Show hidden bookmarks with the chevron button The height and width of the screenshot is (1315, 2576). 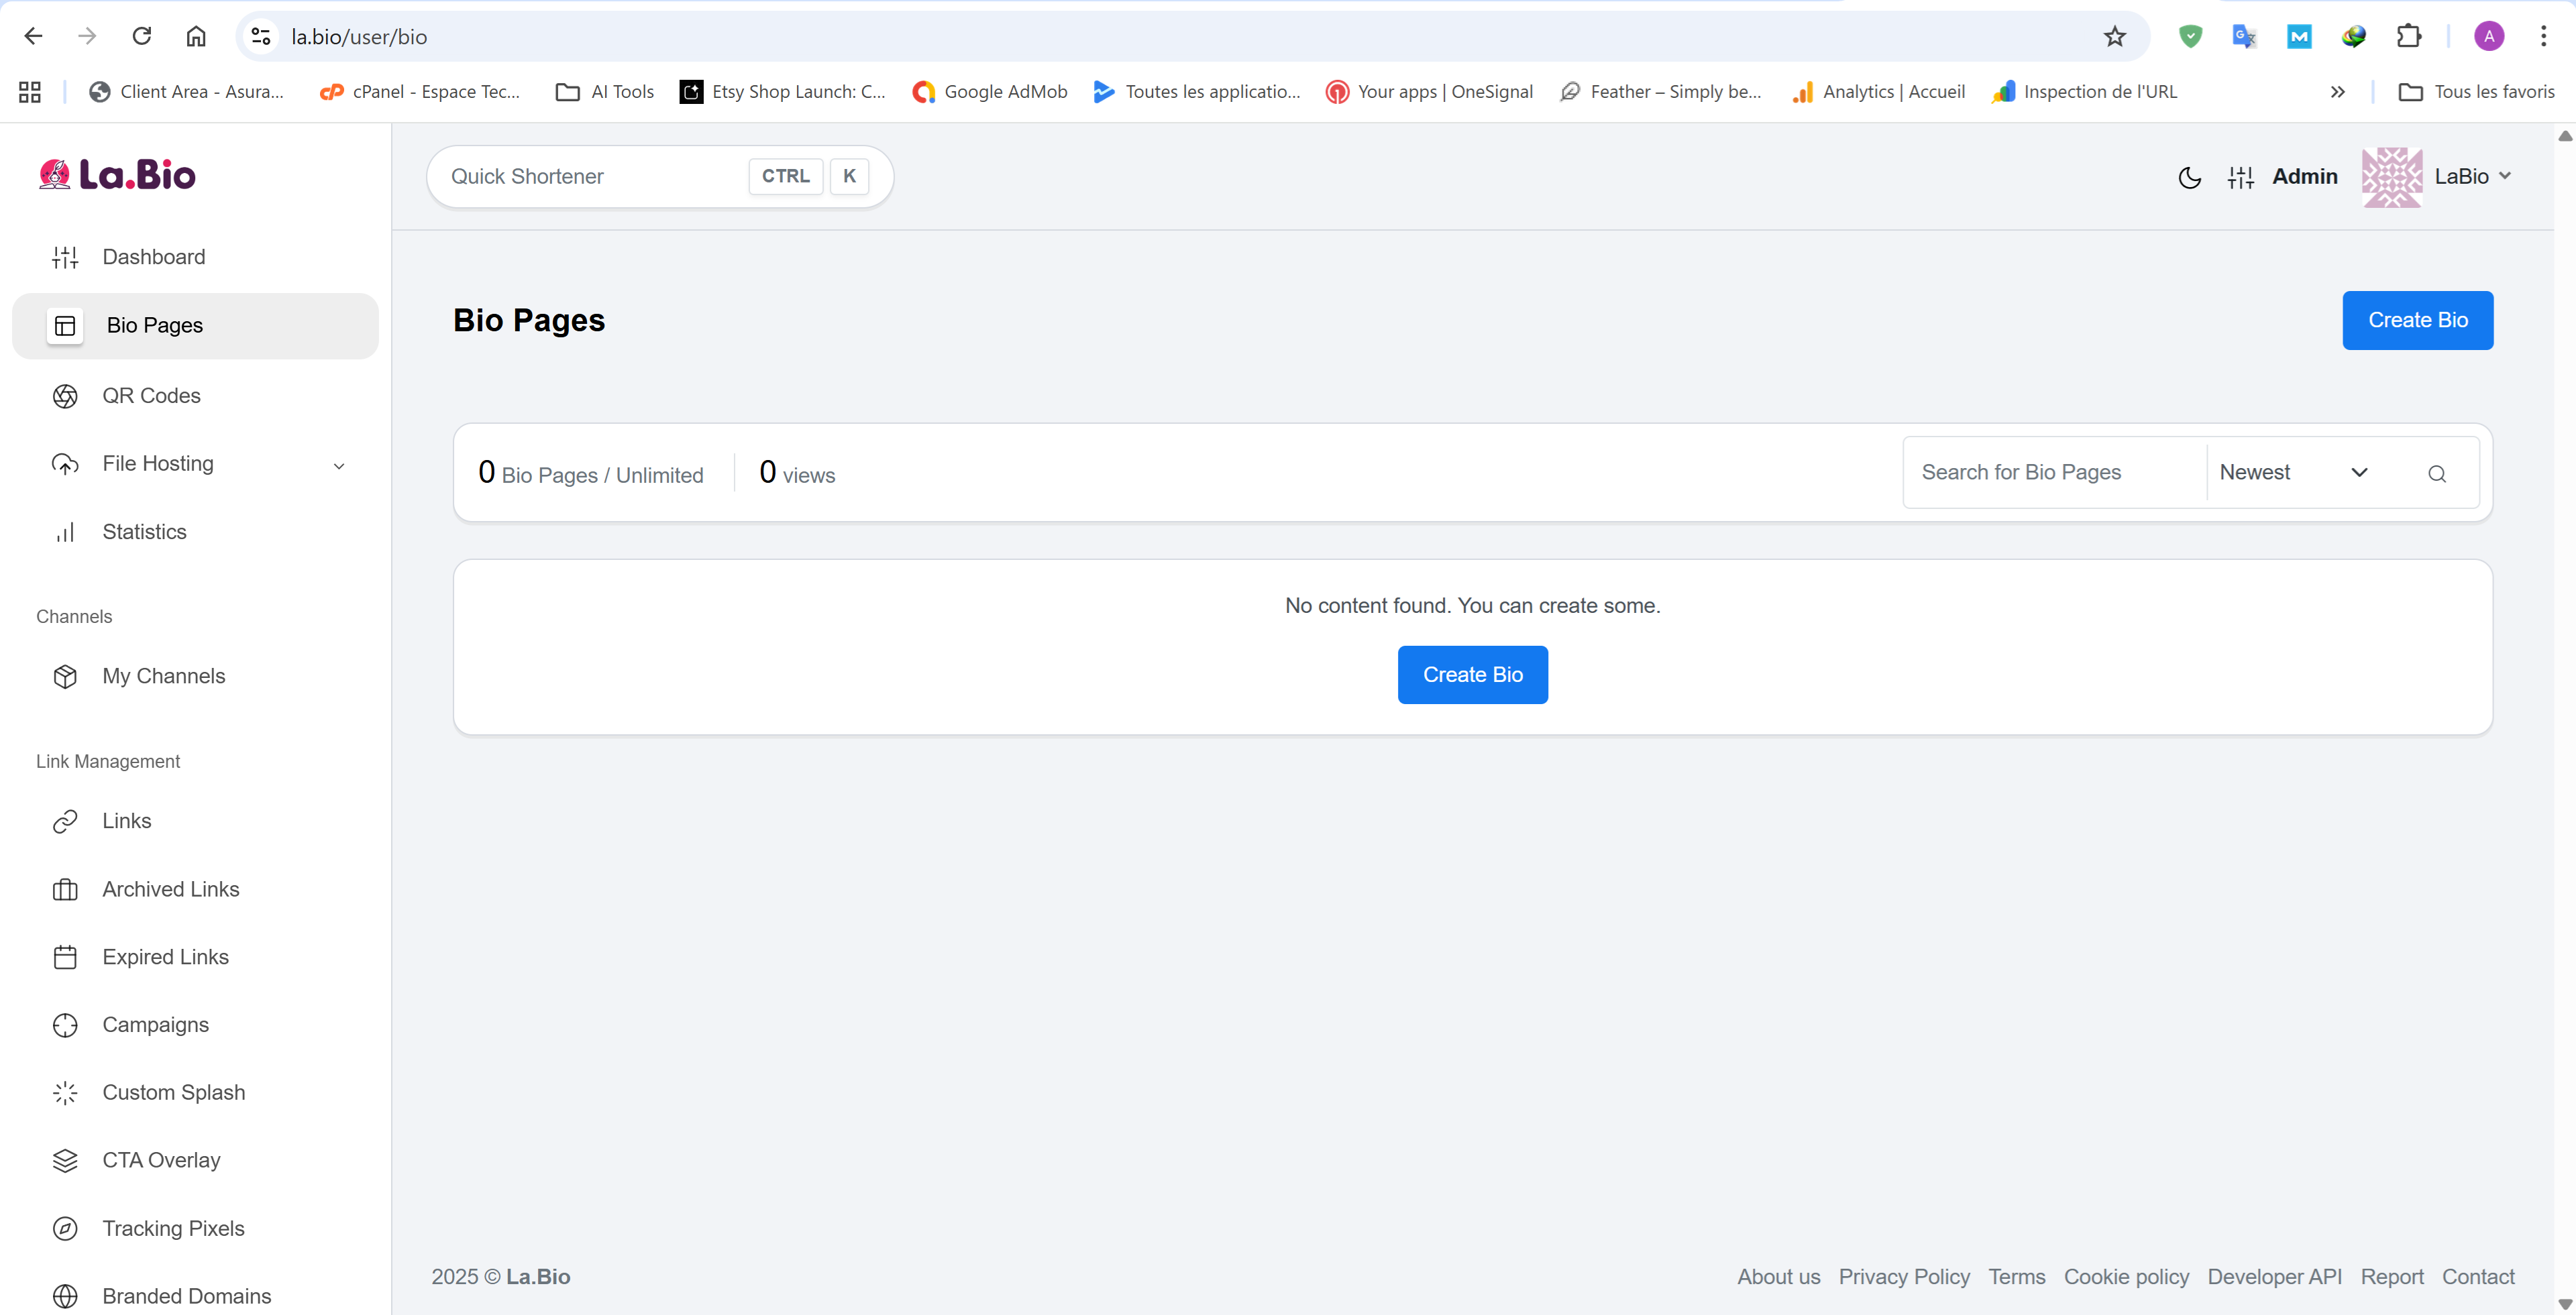tap(2337, 92)
